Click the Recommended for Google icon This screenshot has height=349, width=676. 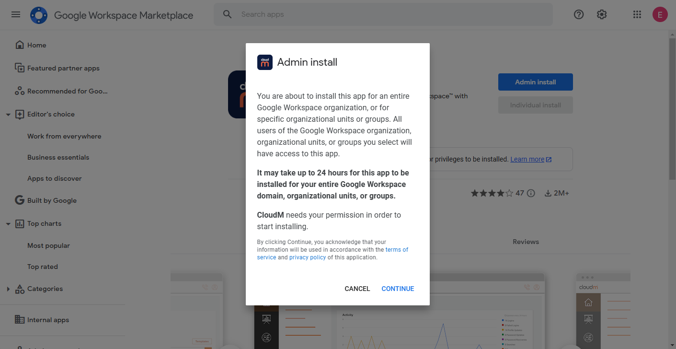click(20, 91)
